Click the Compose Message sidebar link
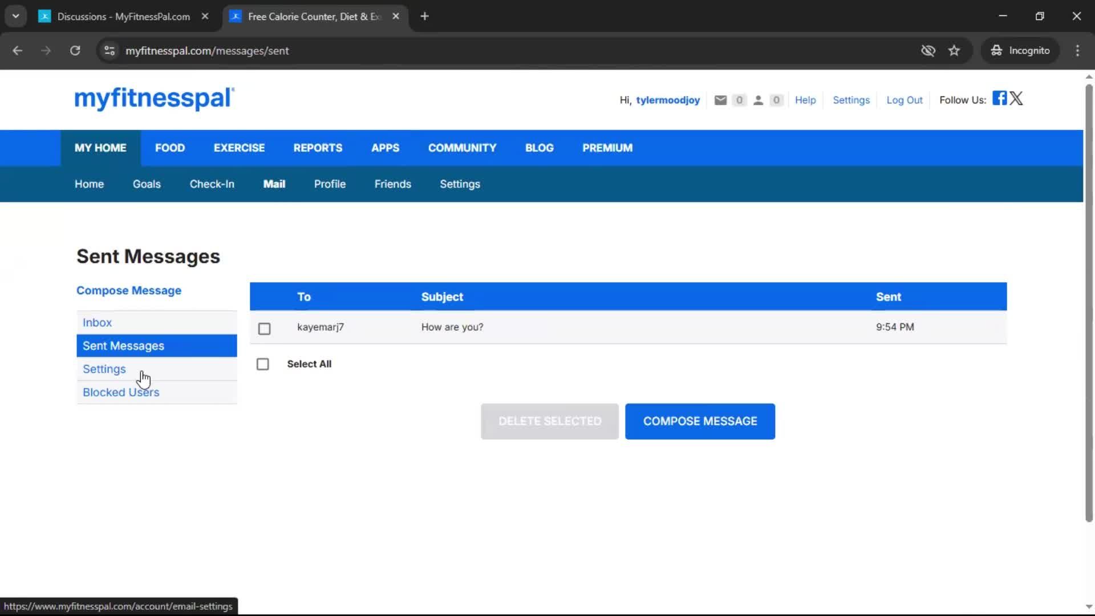This screenshot has width=1095, height=616. 129,290
